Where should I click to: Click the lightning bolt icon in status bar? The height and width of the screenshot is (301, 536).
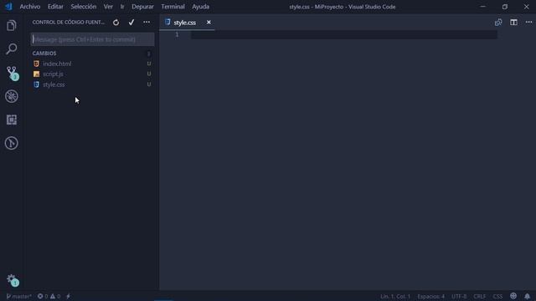tap(69, 296)
